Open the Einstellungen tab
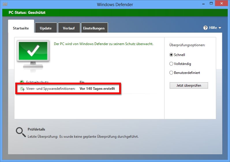This screenshot has width=230, height=162. tap(94, 28)
